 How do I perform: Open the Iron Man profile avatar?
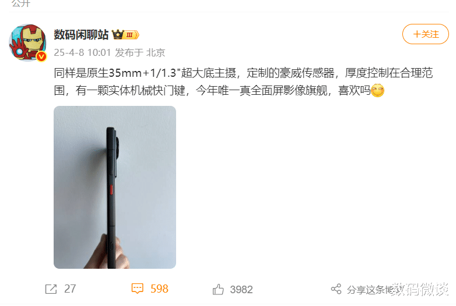[27, 42]
